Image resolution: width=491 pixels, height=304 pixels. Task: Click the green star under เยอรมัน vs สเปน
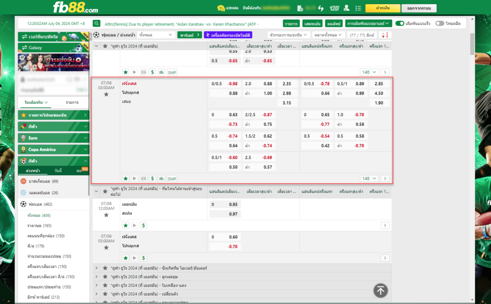(x=126, y=225)
